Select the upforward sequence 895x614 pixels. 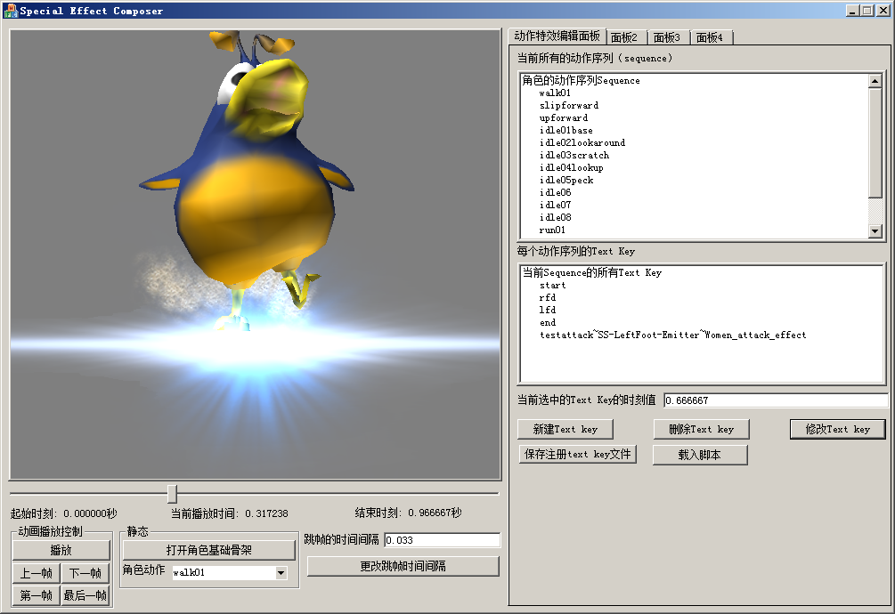[x=564, y=118]
